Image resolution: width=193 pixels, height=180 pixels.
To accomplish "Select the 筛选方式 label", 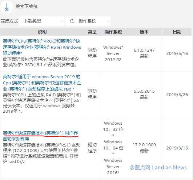I will pyautogui.click(x=9, y=21).
